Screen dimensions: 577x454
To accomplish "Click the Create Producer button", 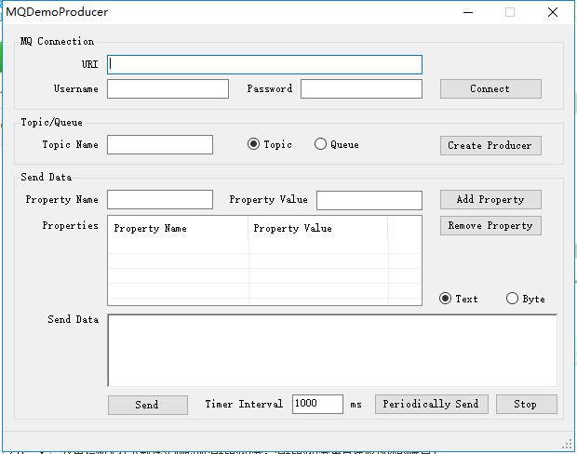I will click(x=490, y=146).
